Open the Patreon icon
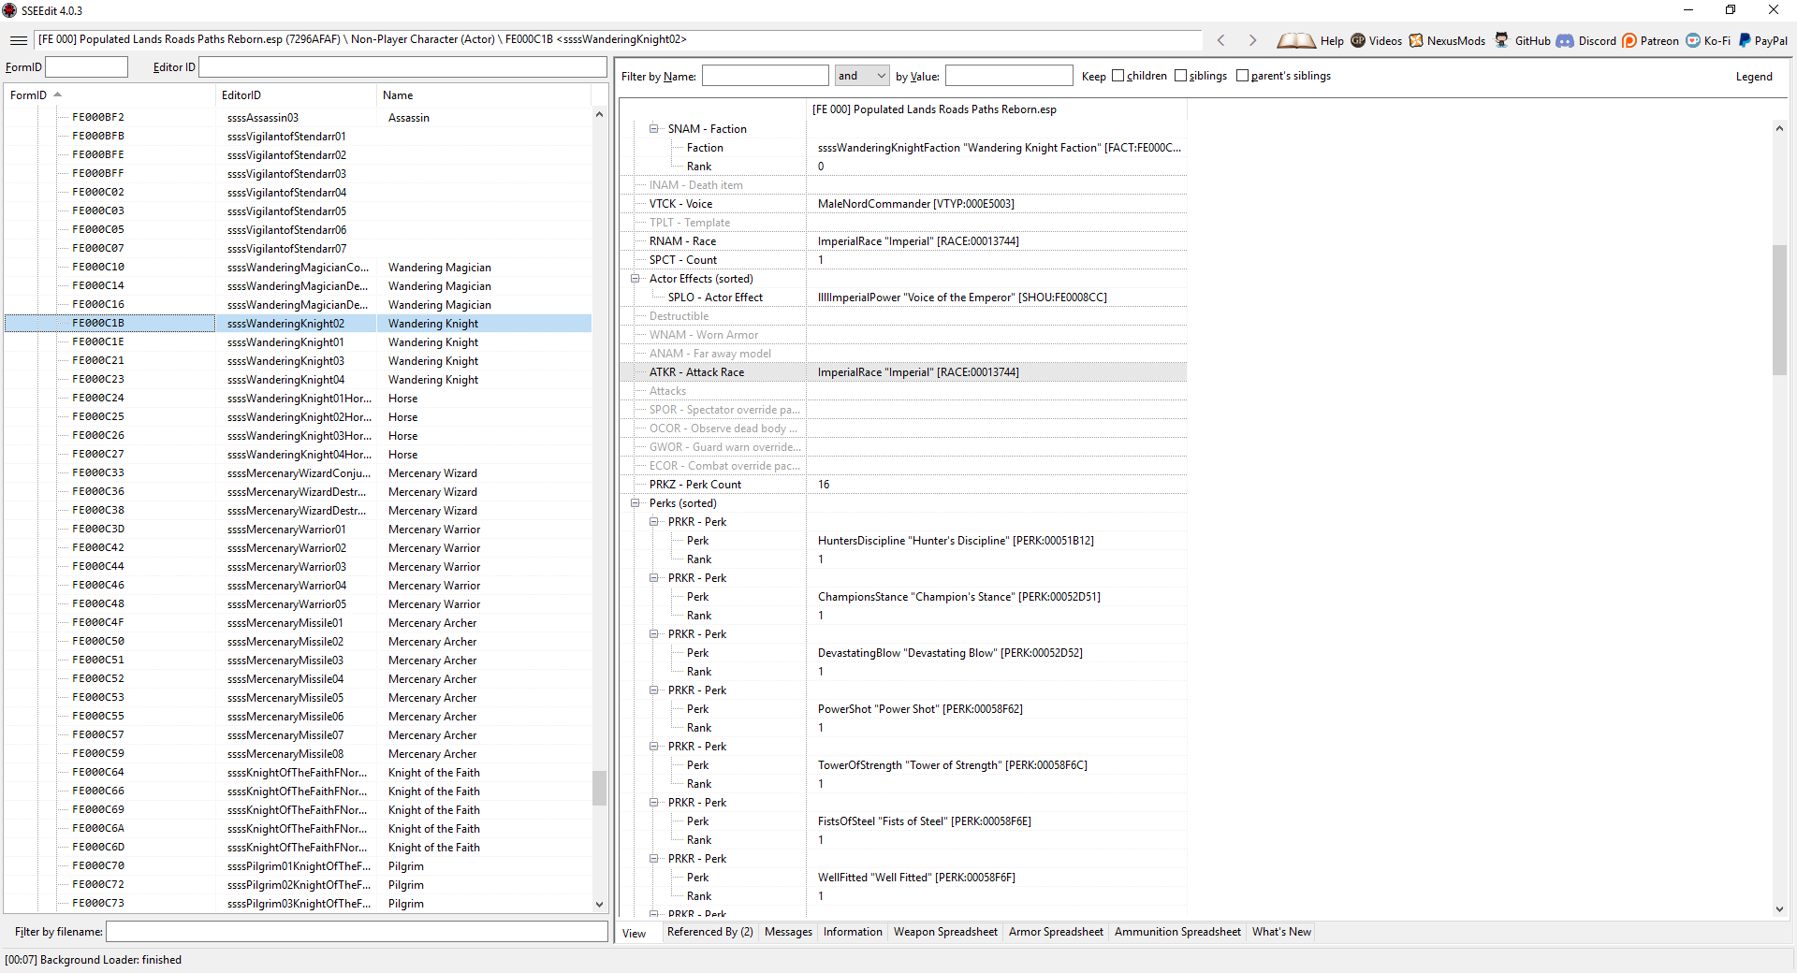 (x=1629, y=40)
